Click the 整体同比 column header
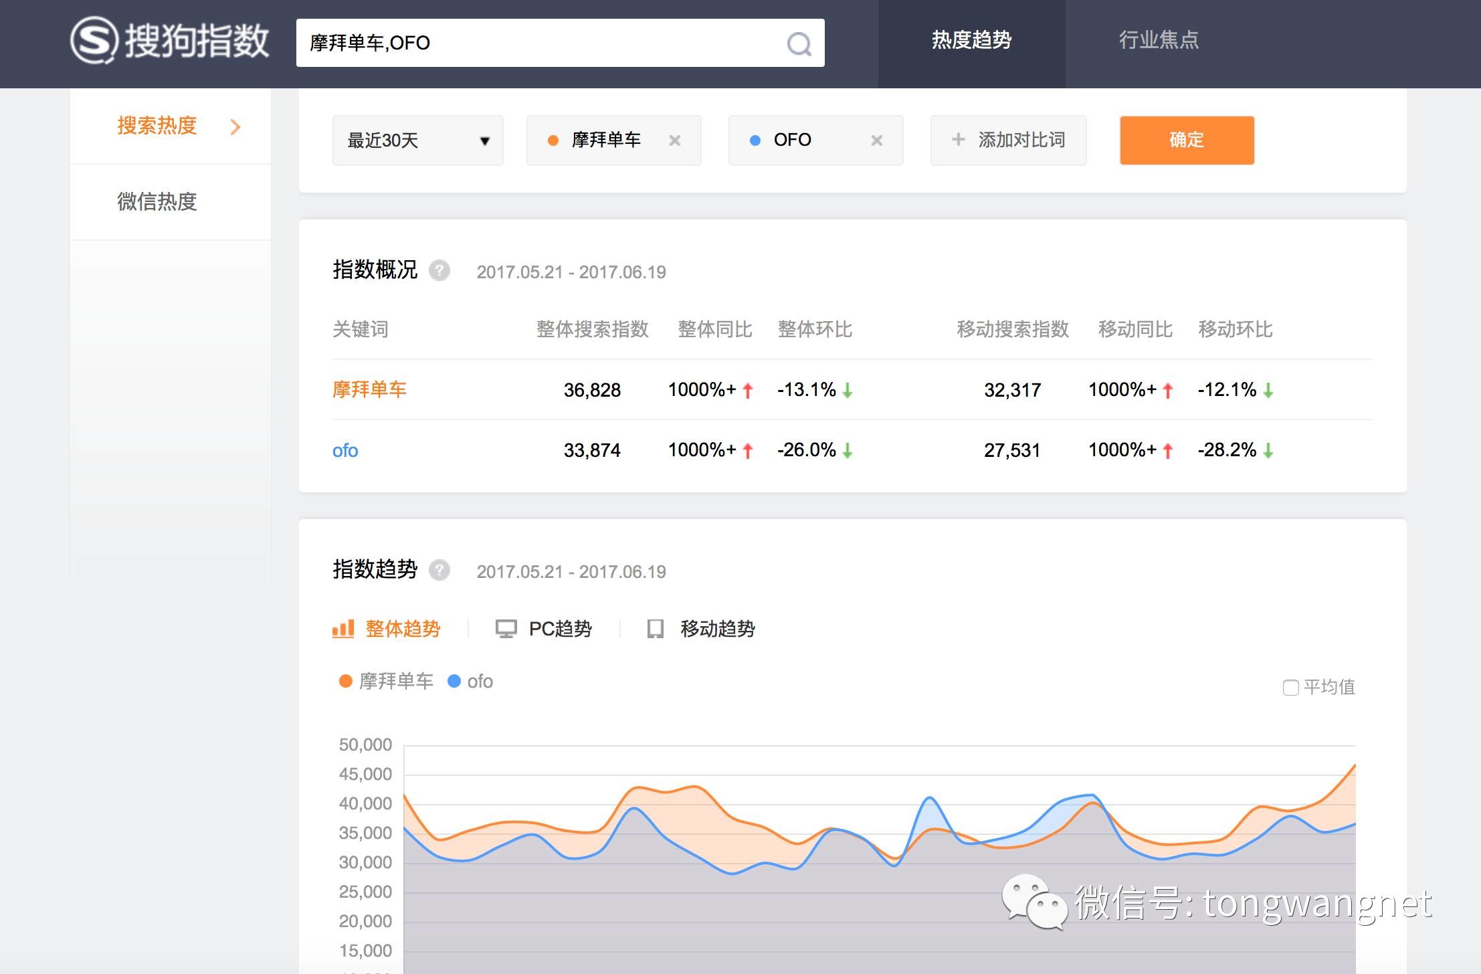 click(x=715, y=329)
